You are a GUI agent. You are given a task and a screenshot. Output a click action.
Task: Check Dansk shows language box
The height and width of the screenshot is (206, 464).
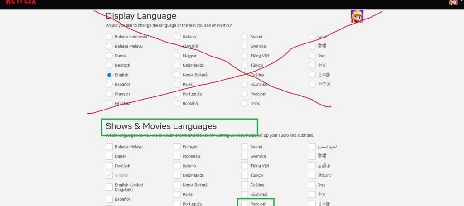(109, 156)
